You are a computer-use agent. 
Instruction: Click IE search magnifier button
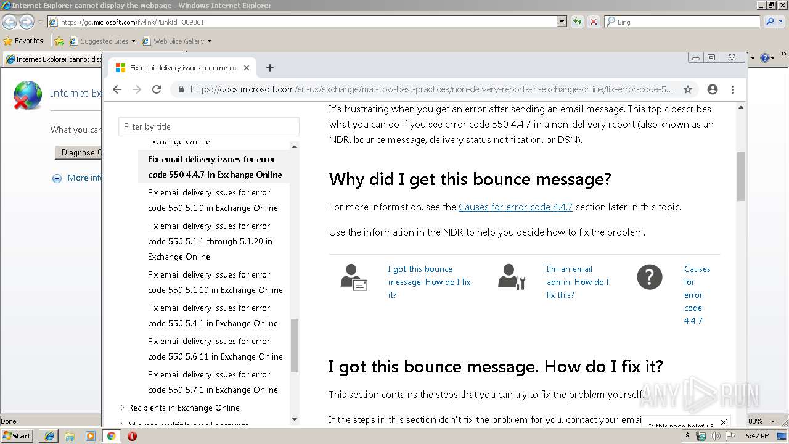pos(770,22)
